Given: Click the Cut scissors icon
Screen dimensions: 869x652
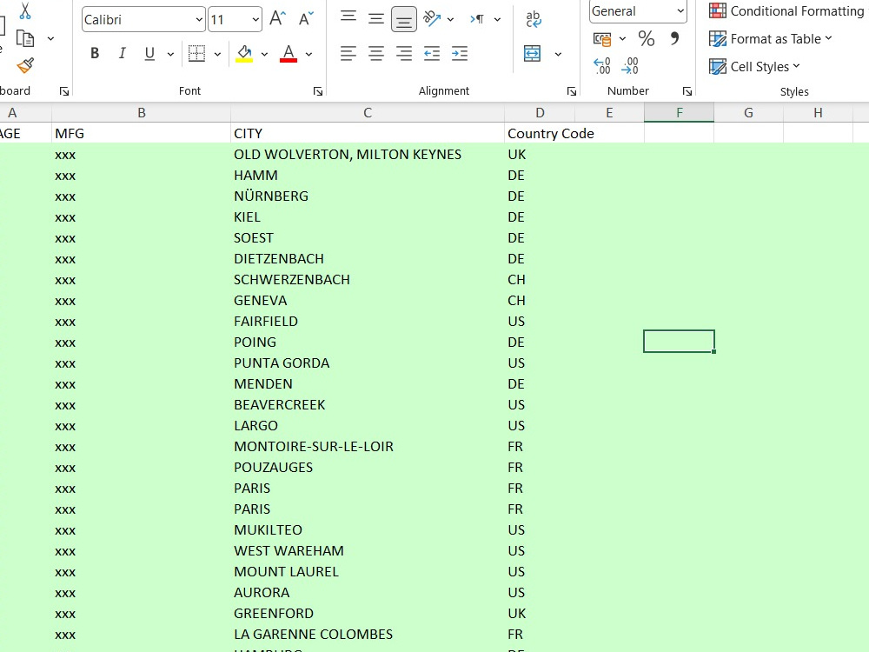Looking at the screenshot, I should [x=25, y=11].
